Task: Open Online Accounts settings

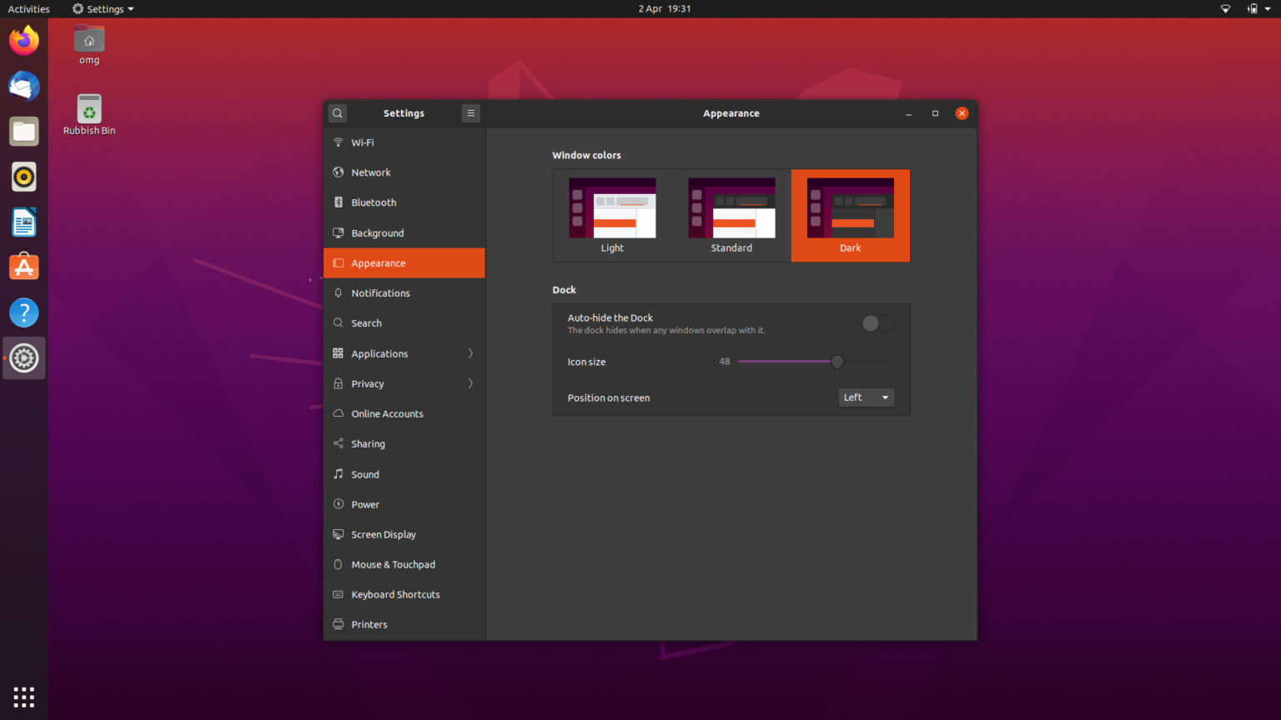Action: [388, 413]
